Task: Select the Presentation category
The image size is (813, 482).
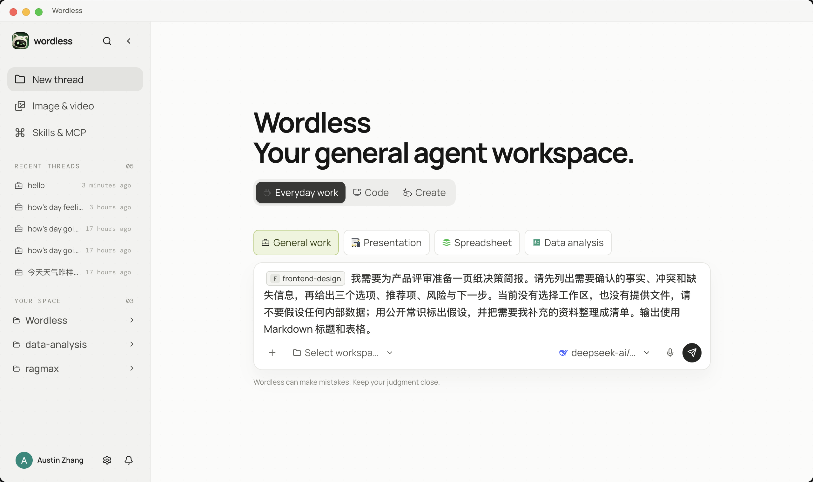Action: (x=386, y=243)
